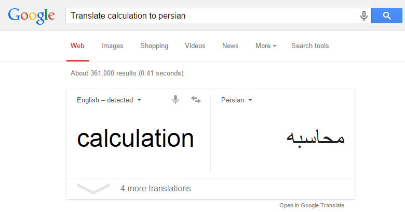This screenshot has width=405, height=212.
Task: Click the voice search microphone in the search bar
Action: [x=363, y=16]
